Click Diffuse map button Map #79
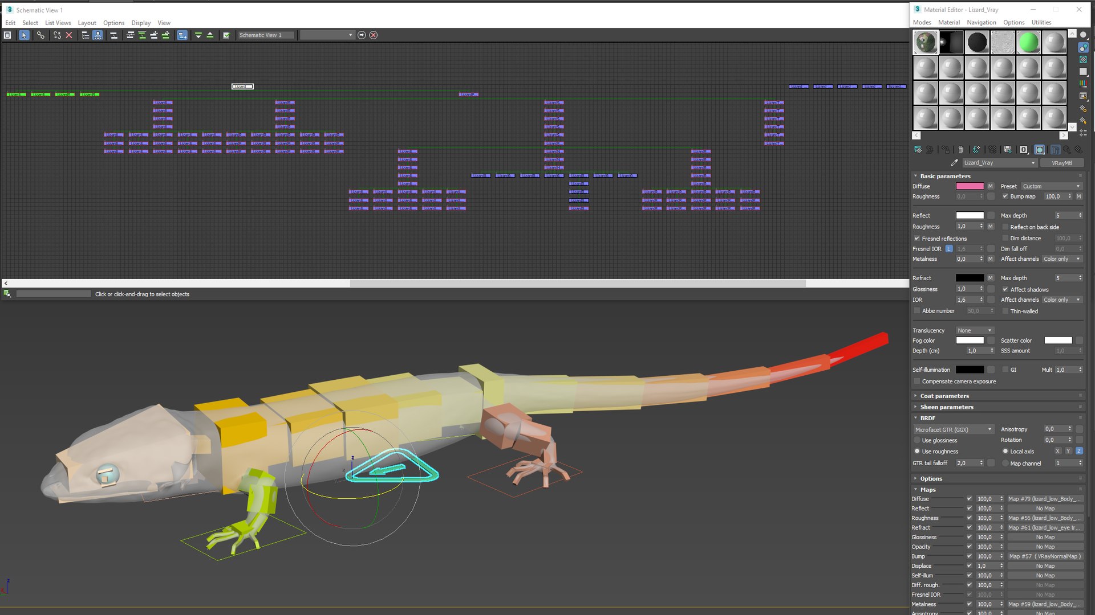 tap(1045, 499)
